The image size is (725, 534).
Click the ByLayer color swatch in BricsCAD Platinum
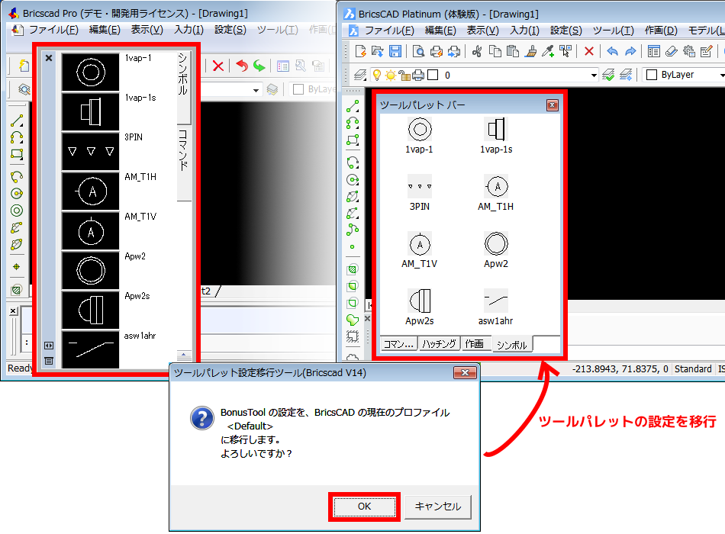[652, 75]
